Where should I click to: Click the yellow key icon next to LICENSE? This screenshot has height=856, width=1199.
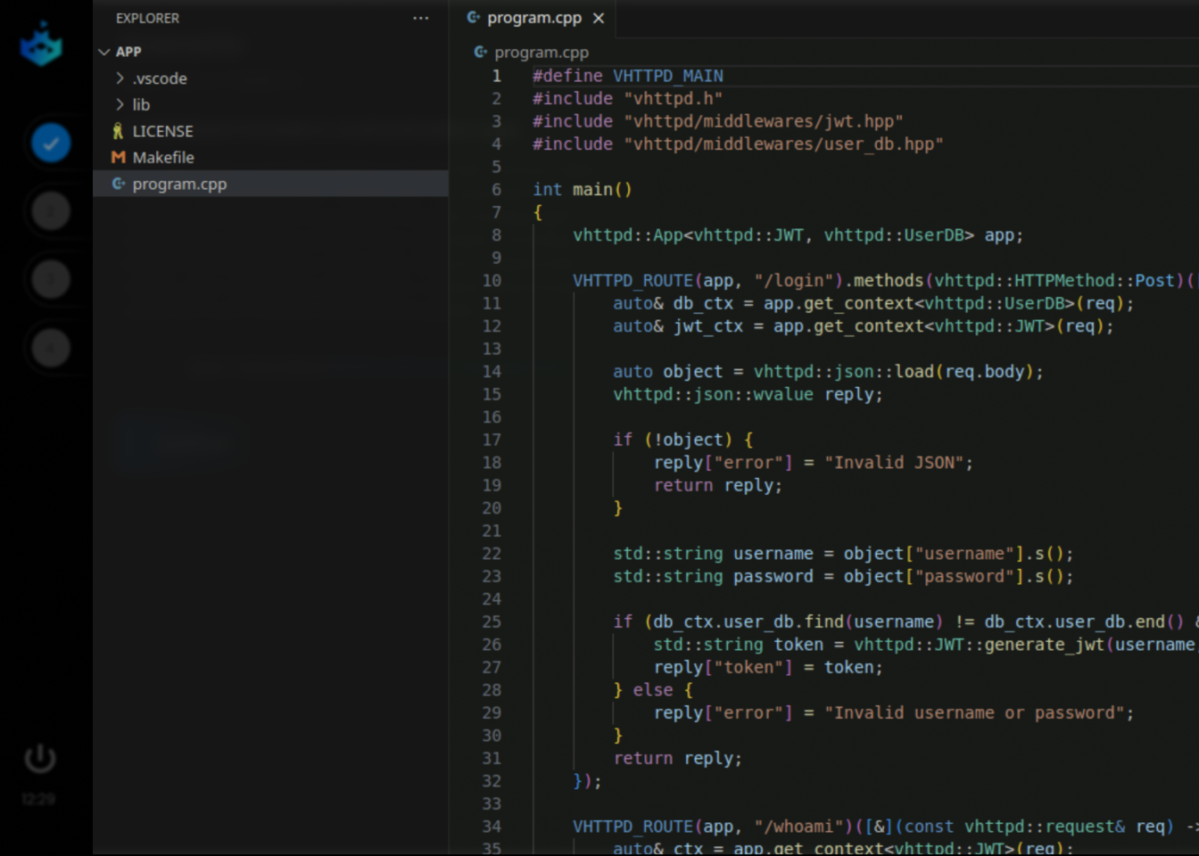pos(119,131)
